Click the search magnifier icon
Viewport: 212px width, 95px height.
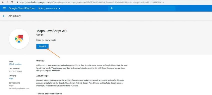pos(112,8)
